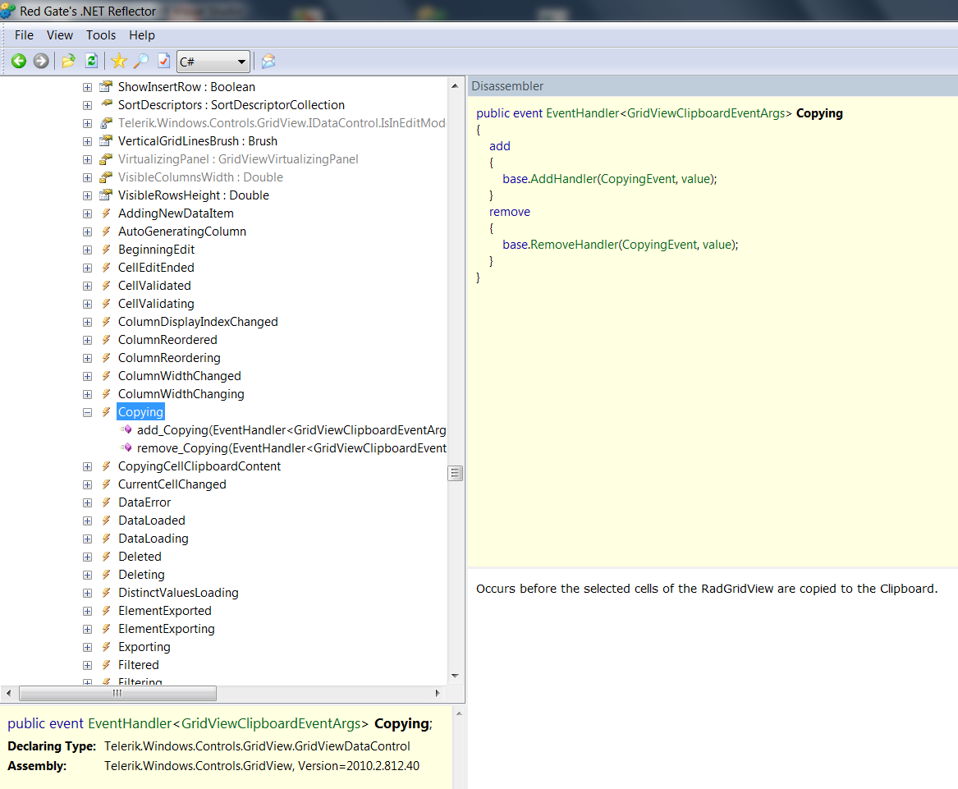Click the green Back navigation arrow
The width and height of the screenshot is (958, 789).
pyautogui.click(x=19, y=61)
